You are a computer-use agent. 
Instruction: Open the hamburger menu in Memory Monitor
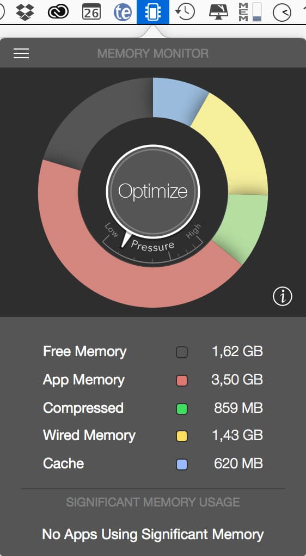(x=21, y=53)
